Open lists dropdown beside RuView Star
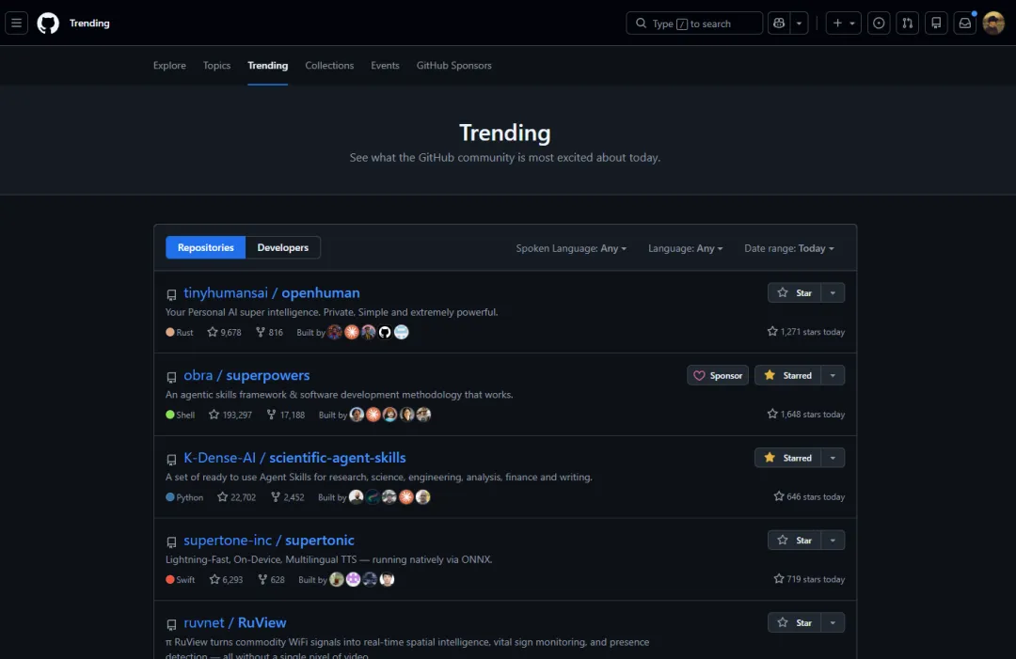The height and width of the screenshot is (659, 1016). point(833,622)
